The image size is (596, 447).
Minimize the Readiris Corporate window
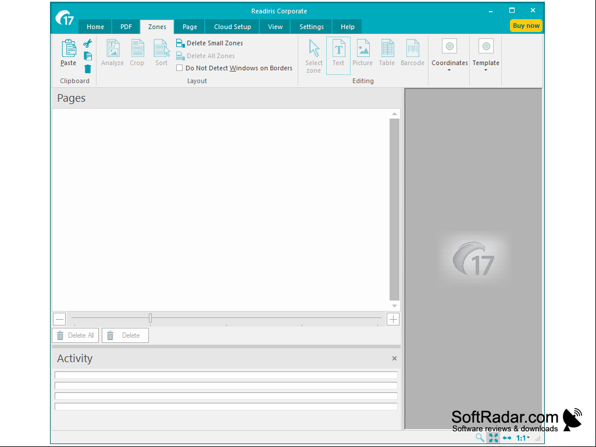(x=491, y=11)
